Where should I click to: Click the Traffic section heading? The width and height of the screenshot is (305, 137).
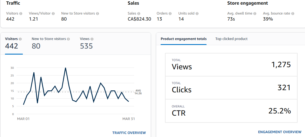(13, 3)
